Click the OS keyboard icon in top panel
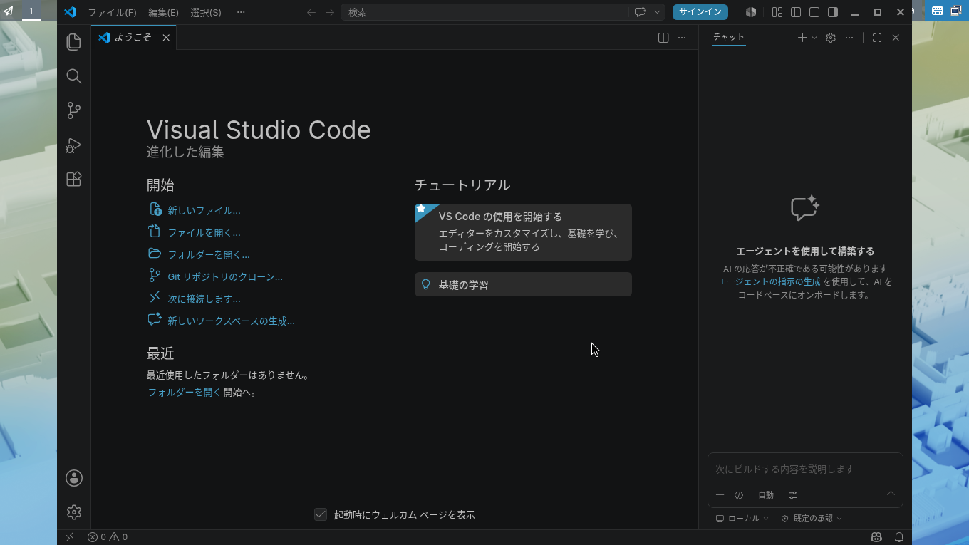Image resolution: width=969 pixels, height=545 pixels. pos(938,11)
